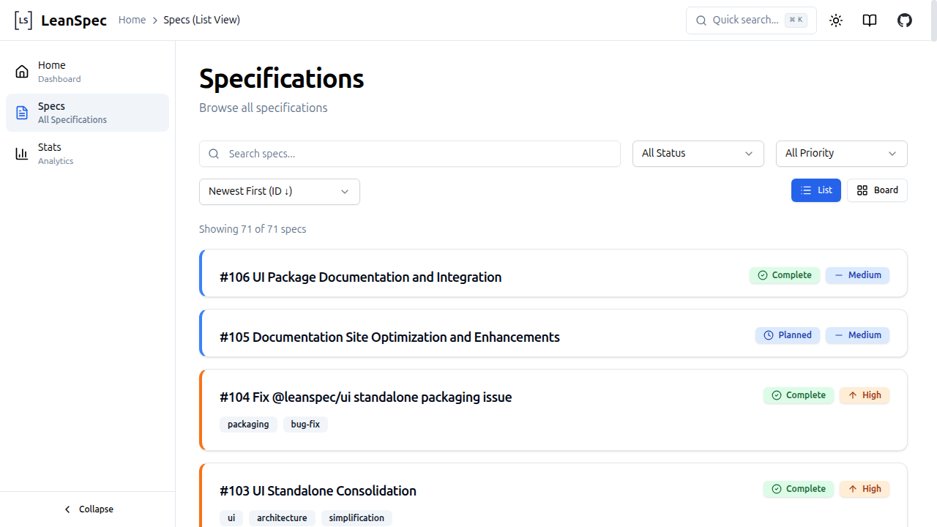Open the GitHub repository icon
Image resolution: width=937 pixels, height=527 pixels.
click(904, 20)
